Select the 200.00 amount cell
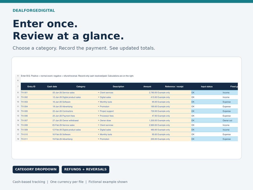This screenshot has height=190, width=253. pos(154,139)
